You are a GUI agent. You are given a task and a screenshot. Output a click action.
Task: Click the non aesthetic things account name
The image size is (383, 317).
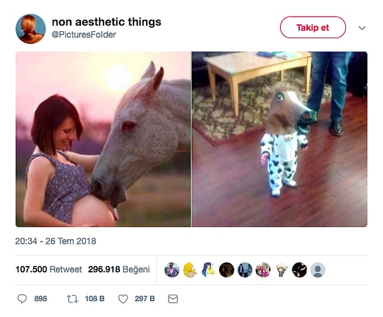pyautogui.click(x=106, y=22)
